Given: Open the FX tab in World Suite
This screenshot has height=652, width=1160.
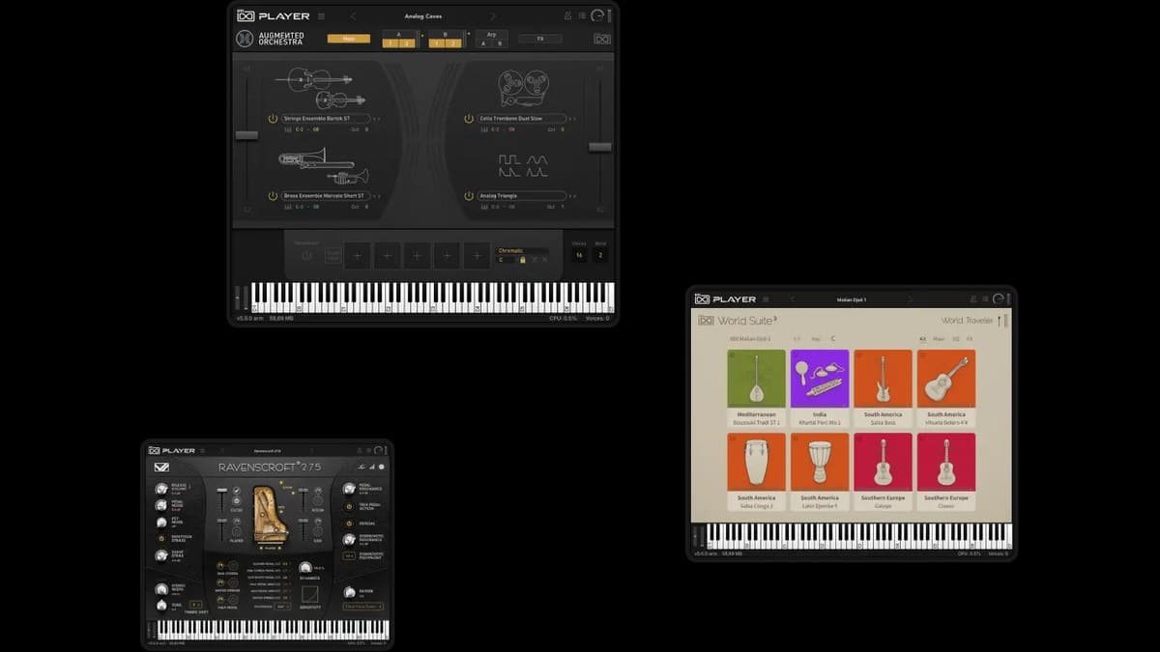Looking at the screenshot, I should pos(969,339).
